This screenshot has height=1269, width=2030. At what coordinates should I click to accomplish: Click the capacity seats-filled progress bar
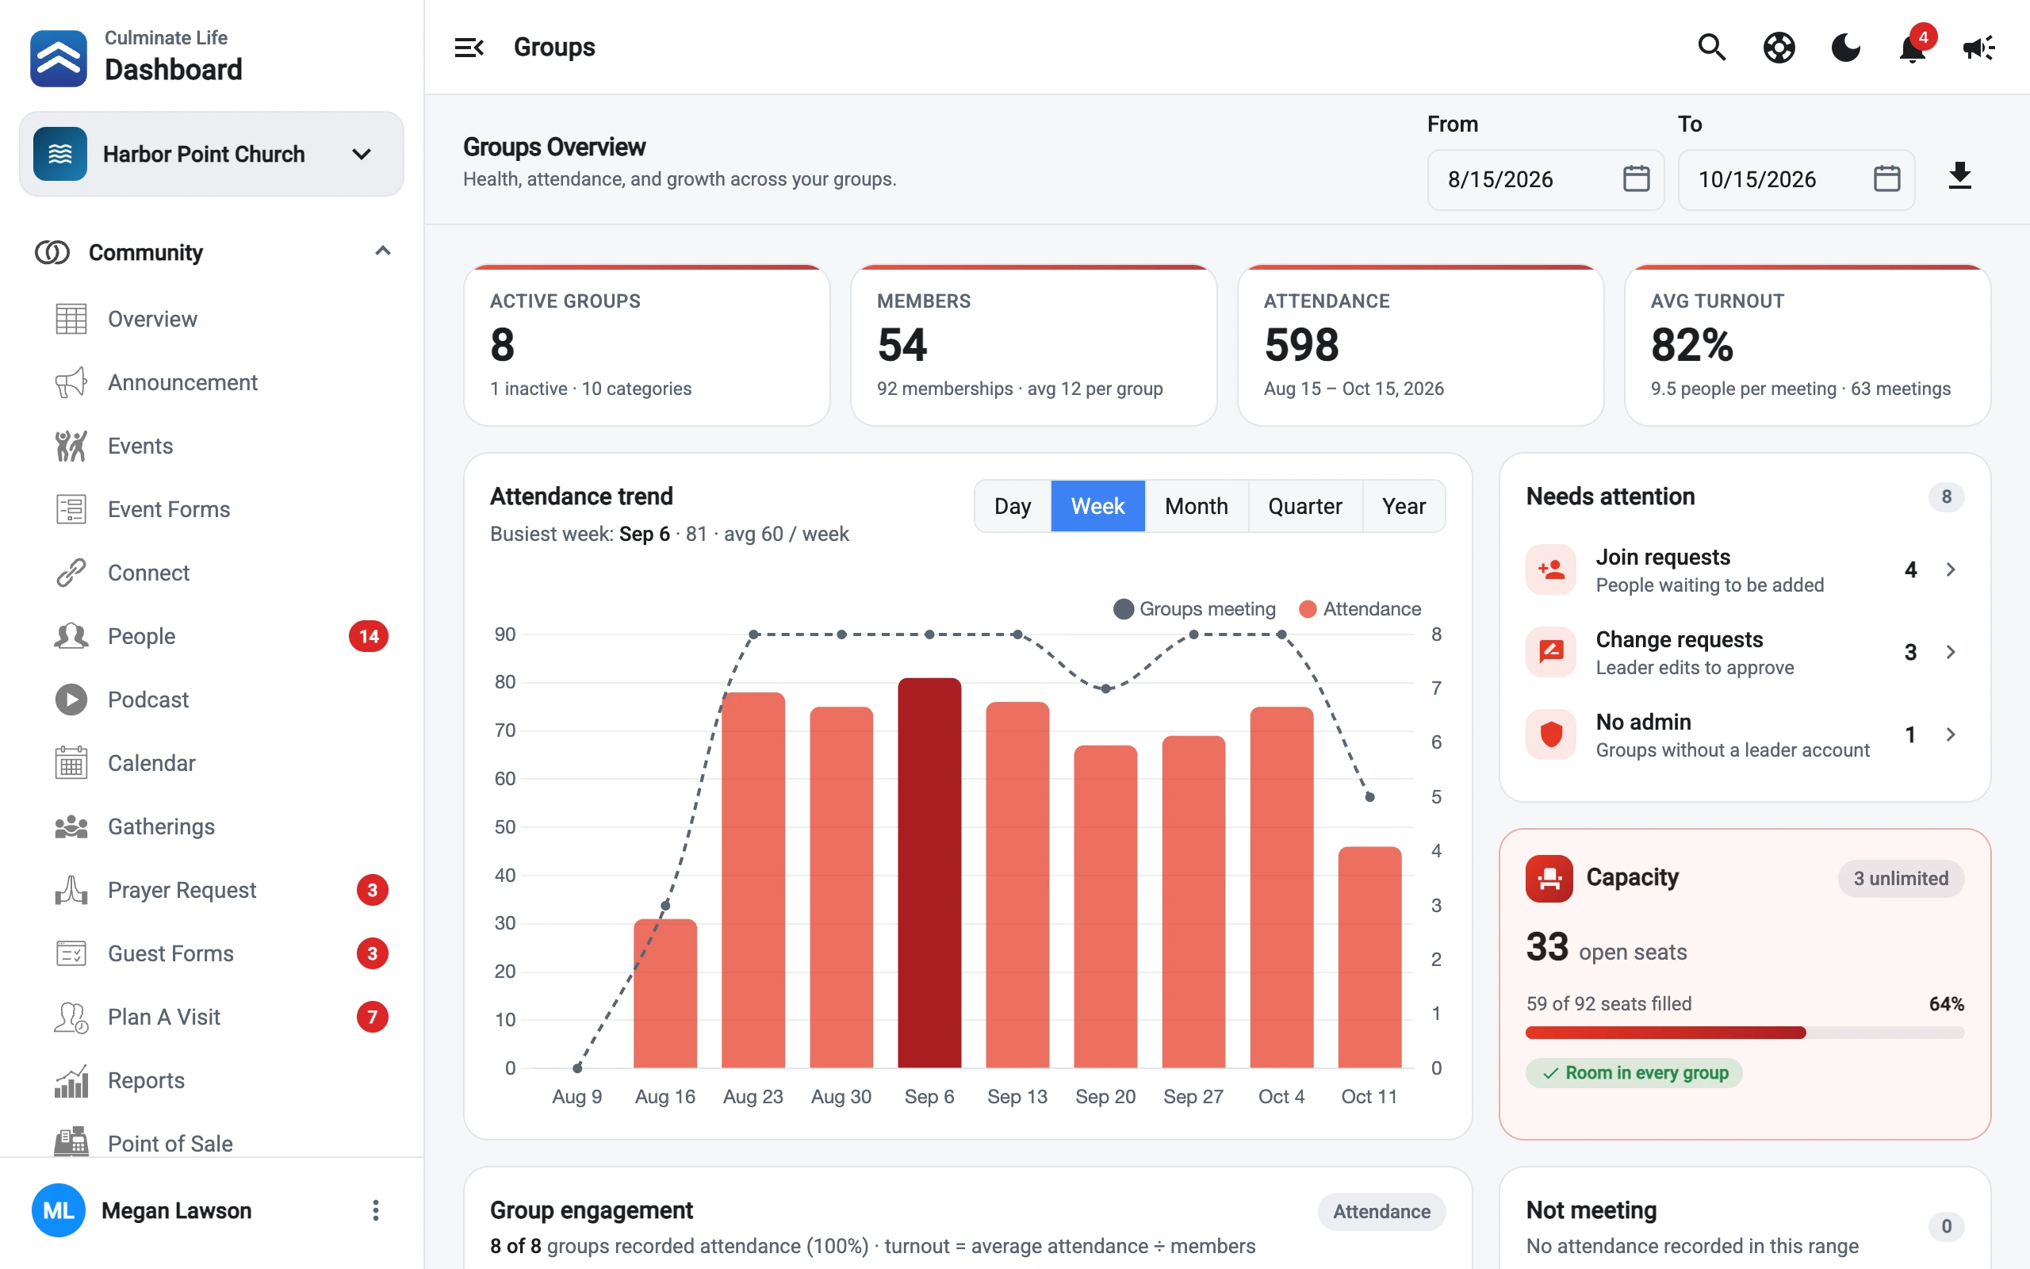pyautogui.click(x=1744, y=1033)
